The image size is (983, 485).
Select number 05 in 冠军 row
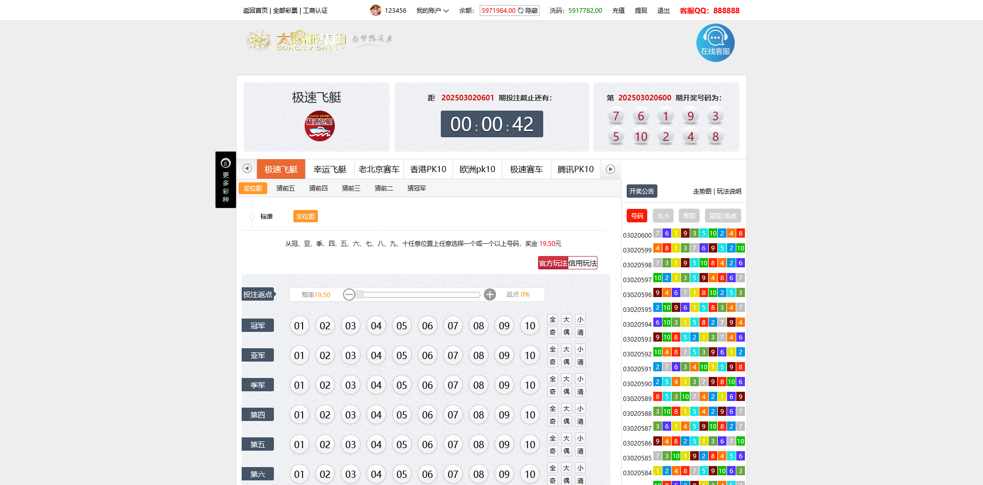pos(402,326)
